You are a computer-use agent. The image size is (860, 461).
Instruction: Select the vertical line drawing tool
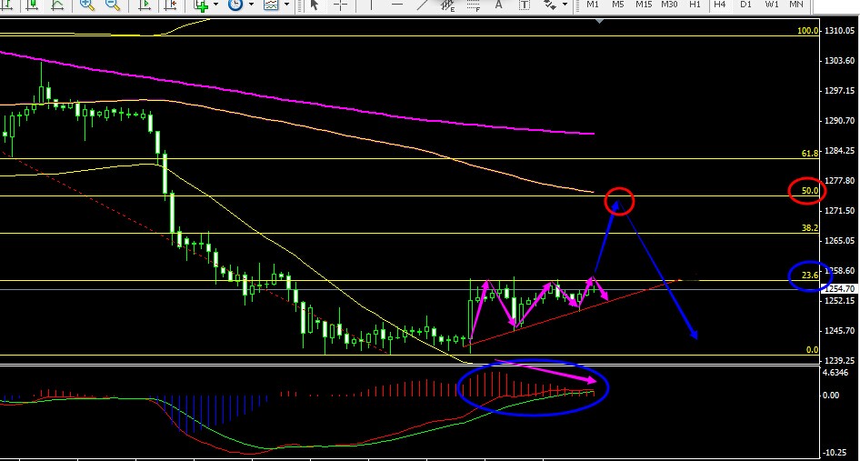click(371, 5)
